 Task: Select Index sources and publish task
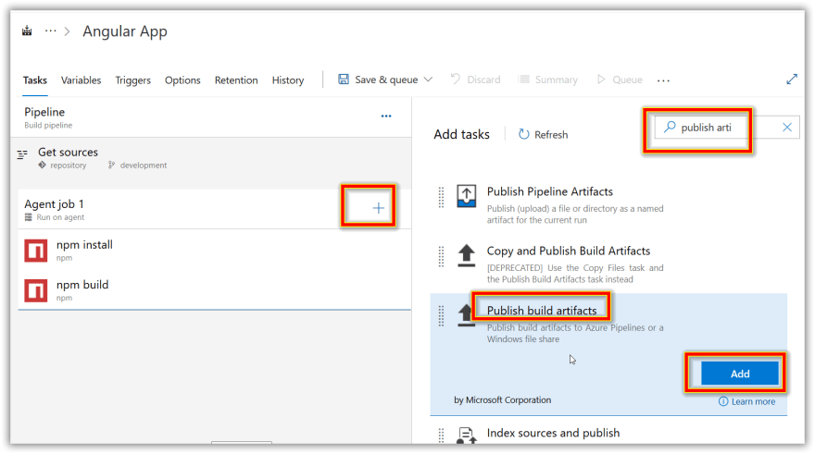553,433
